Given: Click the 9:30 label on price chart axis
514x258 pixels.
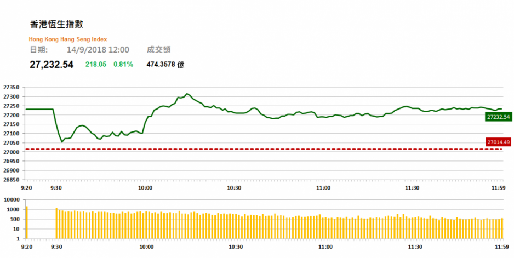Looking at the screenshot, I should [56, 188].
